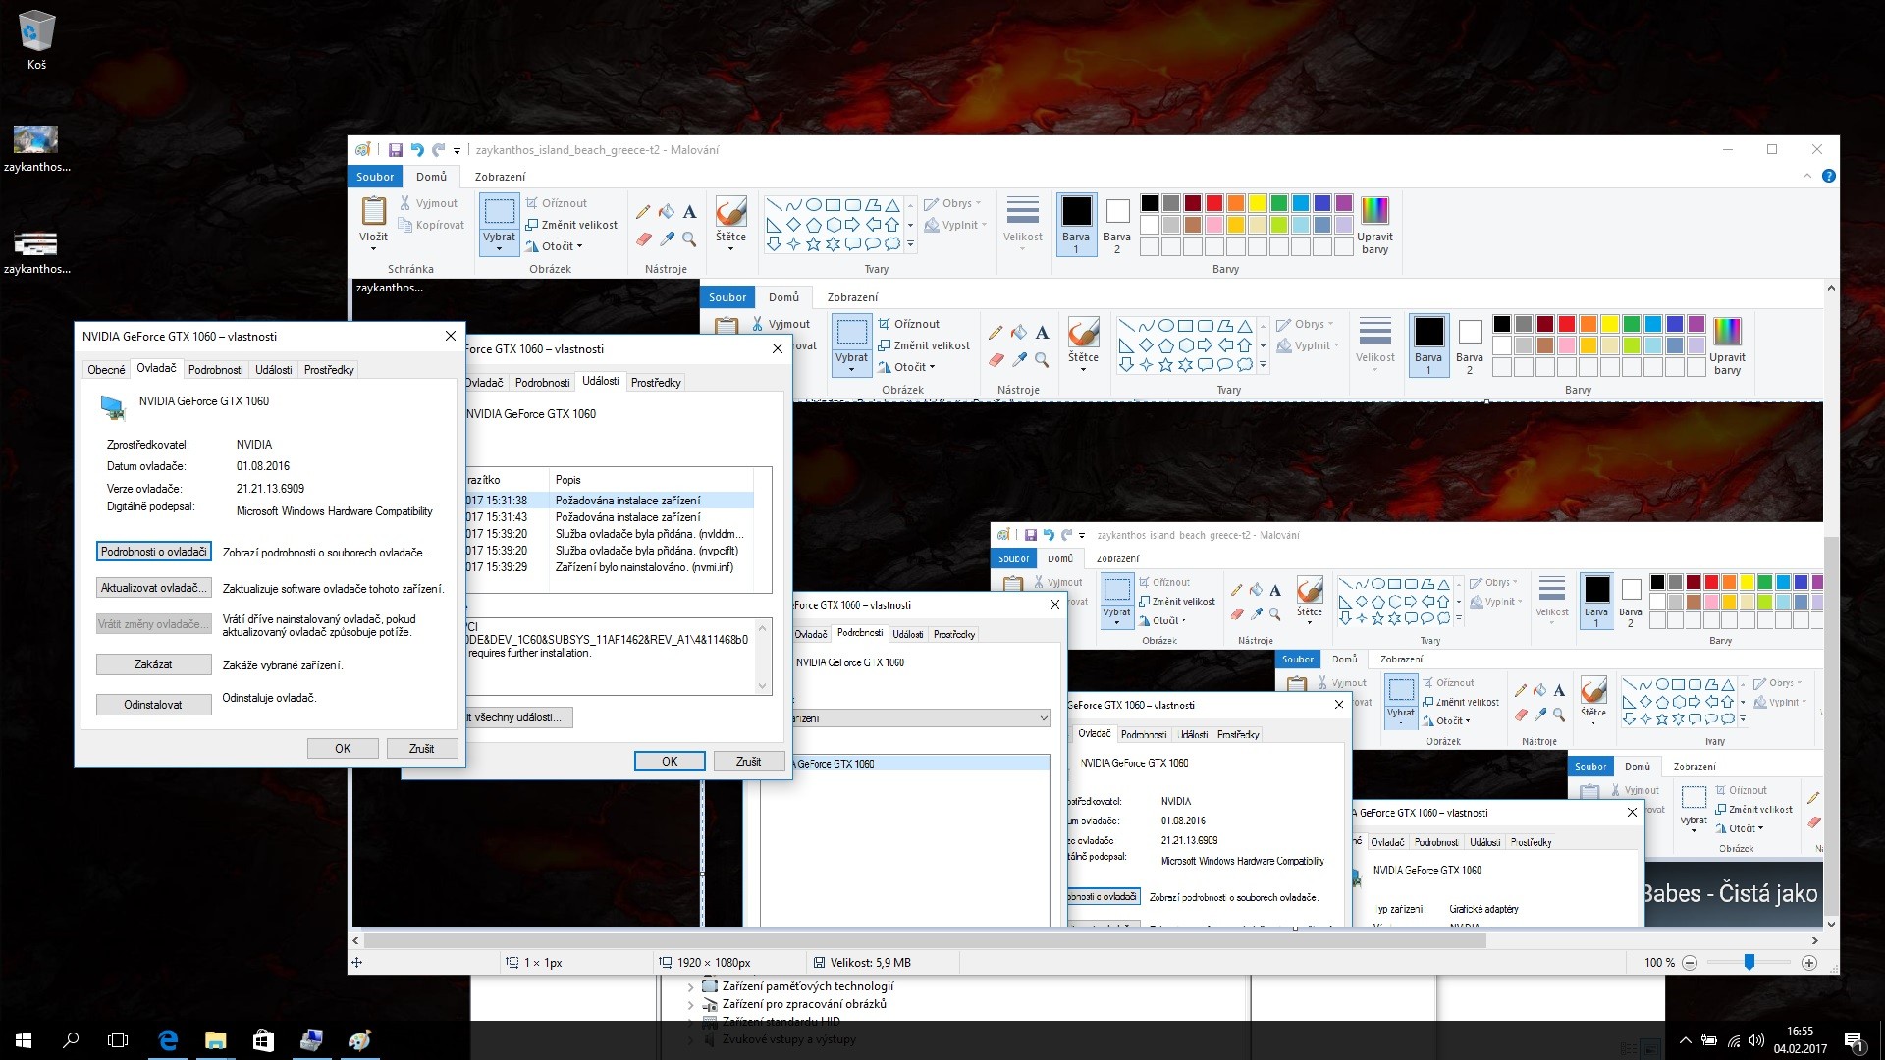The image size is (1885, 1060).
Task: Undo the last action in Paint
Action: coord(416,150)
